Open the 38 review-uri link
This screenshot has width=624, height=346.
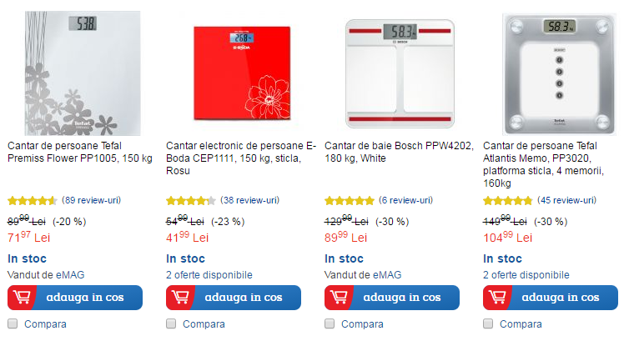pos(250,201)
